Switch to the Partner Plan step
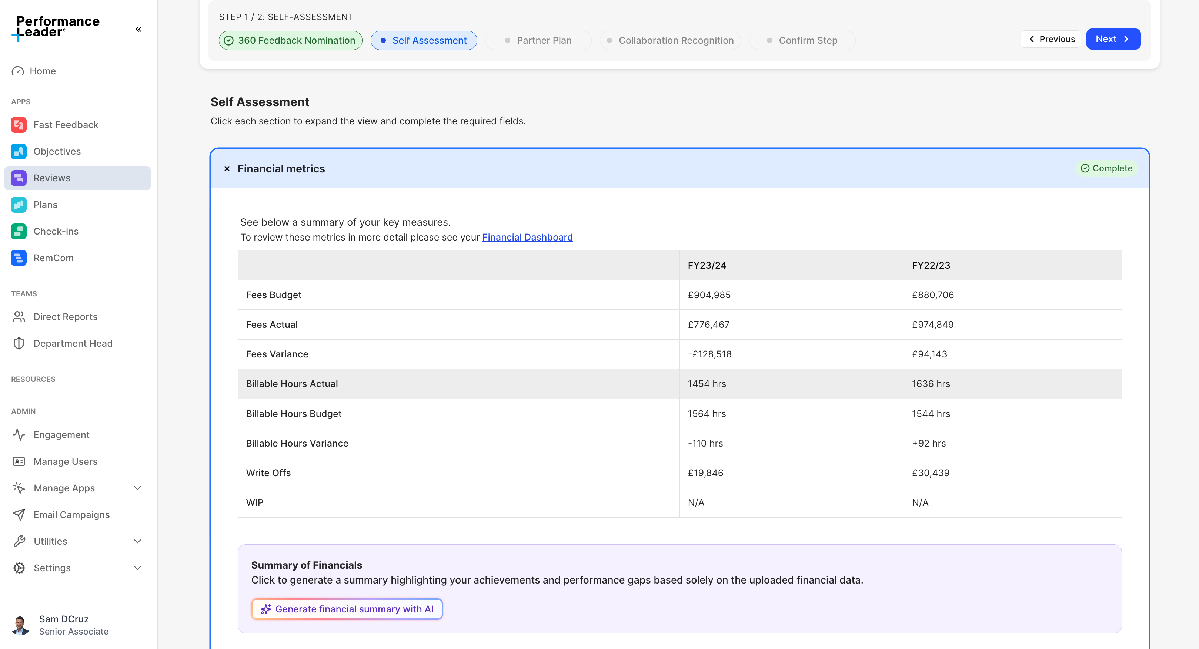Viewport: 1199px width, 649px height. [x=538, y=40]
